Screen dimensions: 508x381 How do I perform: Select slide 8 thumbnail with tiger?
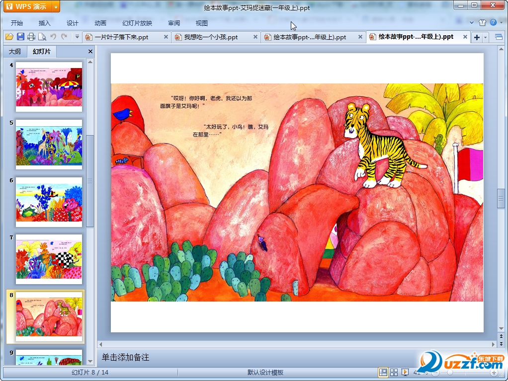pyautogui.click(x=49, y=317)
